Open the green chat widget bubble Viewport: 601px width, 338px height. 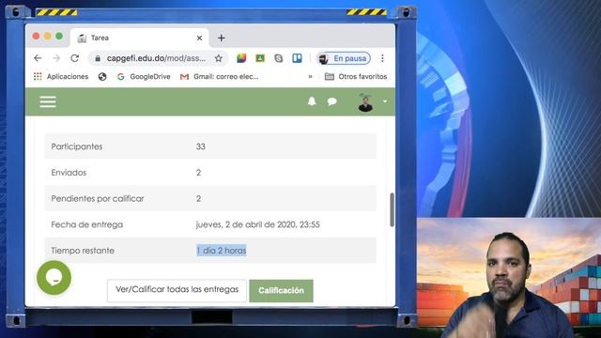[54, 278]
